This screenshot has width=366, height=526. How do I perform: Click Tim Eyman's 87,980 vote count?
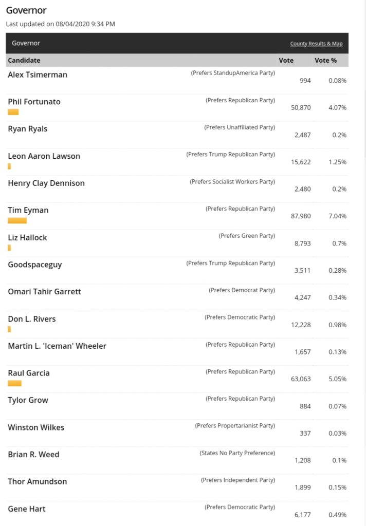(301, 216)
